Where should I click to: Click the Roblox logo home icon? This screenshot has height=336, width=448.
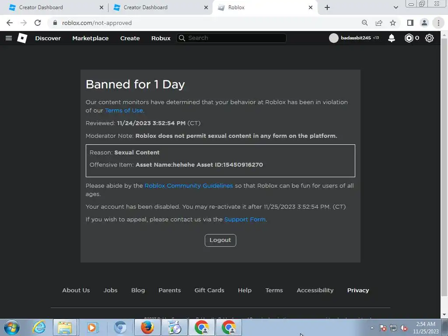(22, 38)
